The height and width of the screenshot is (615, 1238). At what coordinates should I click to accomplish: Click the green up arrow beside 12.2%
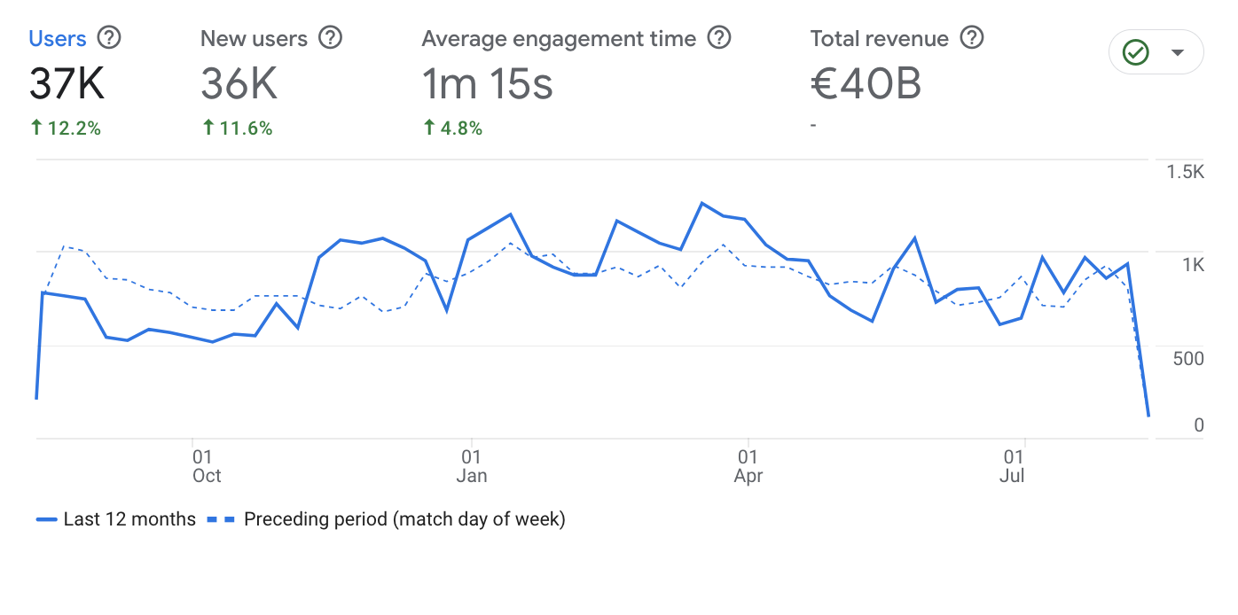point(36,128)
